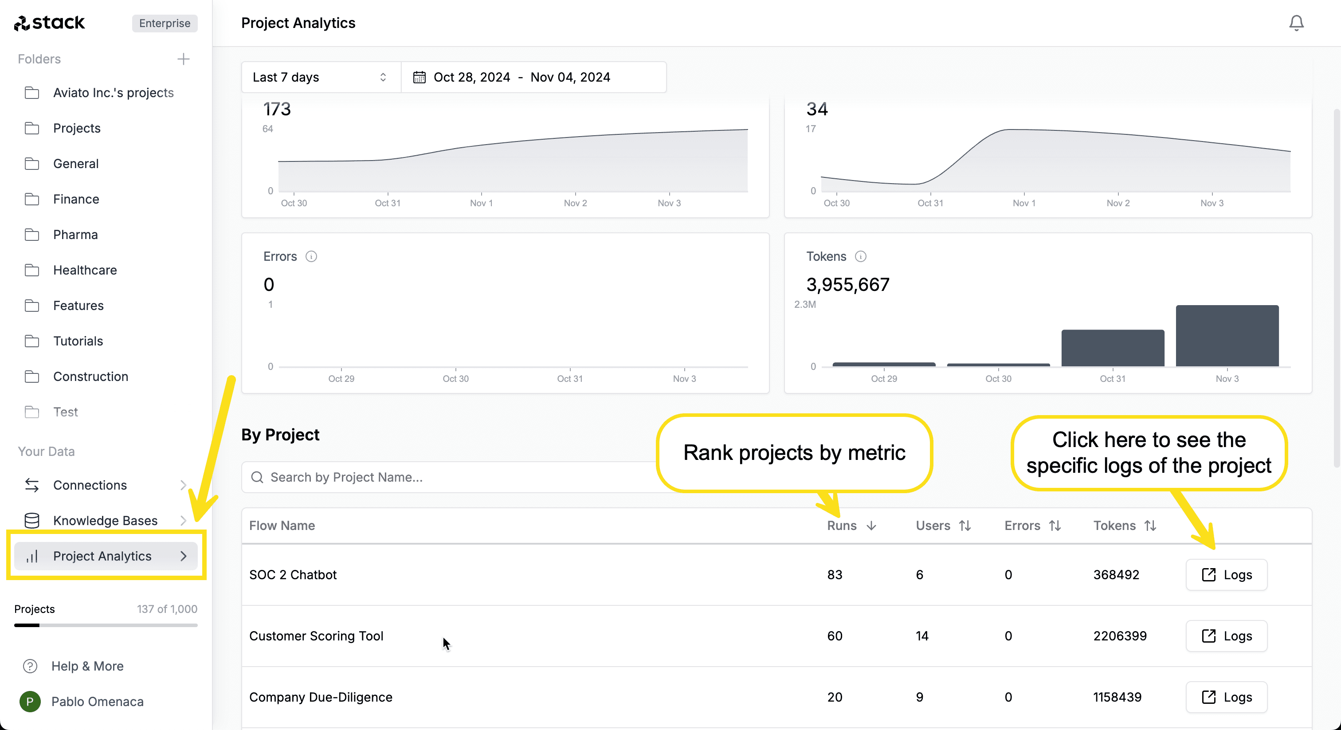The image size is (1341, 730).
Task: Open Logs for SOC 2 Chatbot
Action: (1226, 574)
